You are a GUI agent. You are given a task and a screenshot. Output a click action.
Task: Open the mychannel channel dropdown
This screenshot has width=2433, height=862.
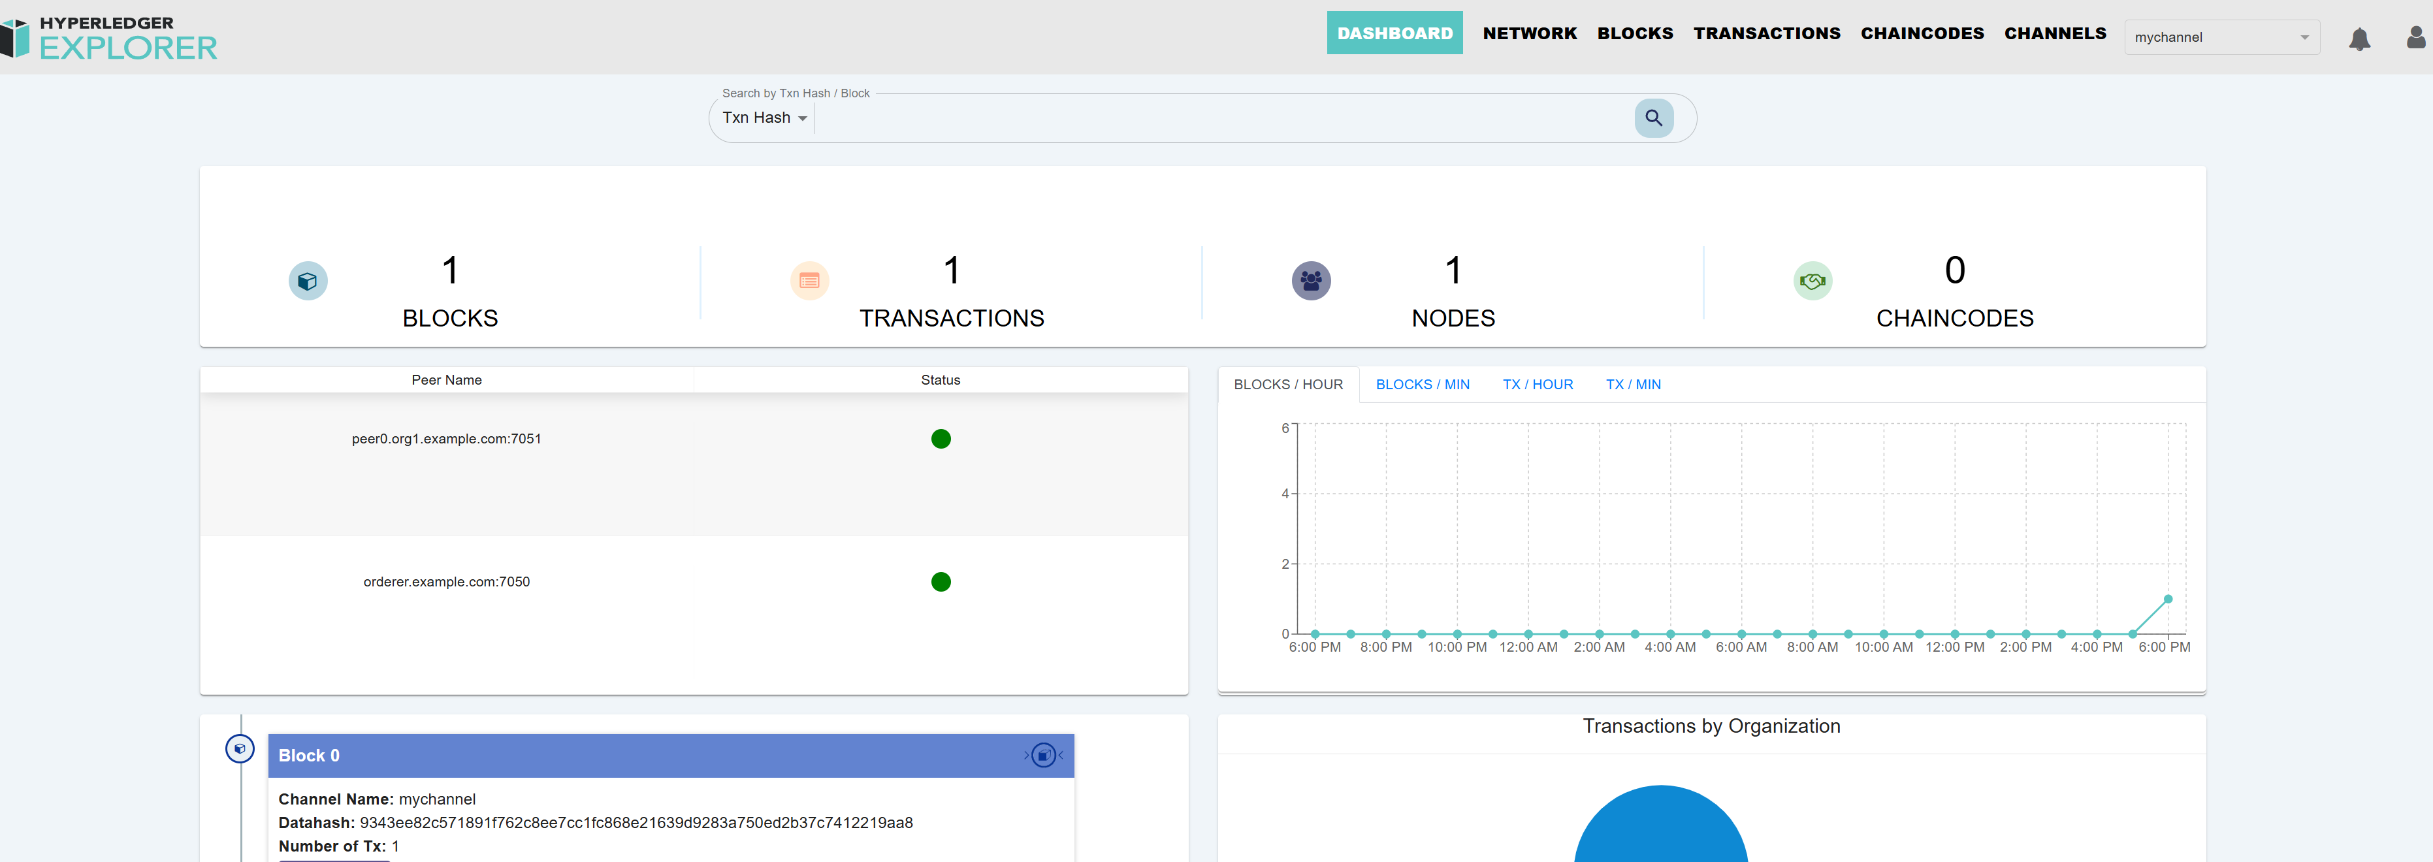2221,38
